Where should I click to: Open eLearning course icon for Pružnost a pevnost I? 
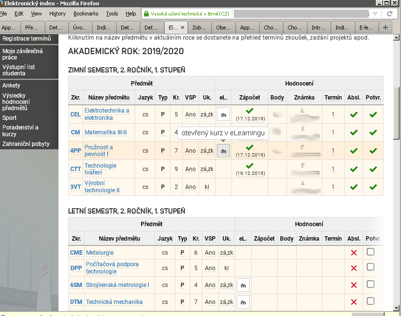[223, 151]
